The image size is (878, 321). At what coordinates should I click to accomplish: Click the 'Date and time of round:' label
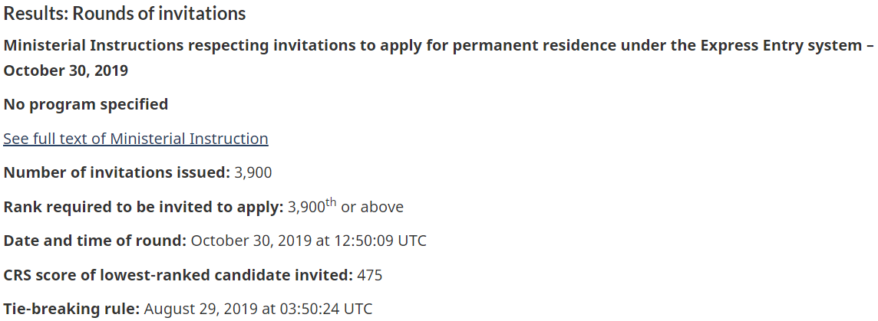pyautogui.click(x=95, y=241)
